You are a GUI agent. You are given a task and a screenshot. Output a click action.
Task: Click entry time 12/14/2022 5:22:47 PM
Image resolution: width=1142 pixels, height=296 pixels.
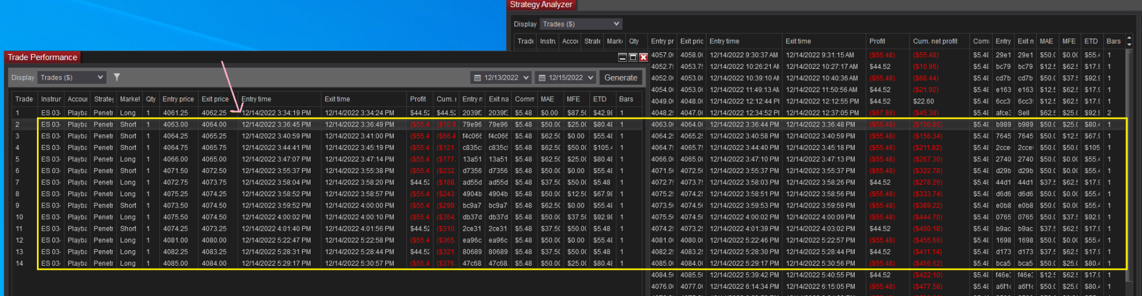tap(276, 240)
